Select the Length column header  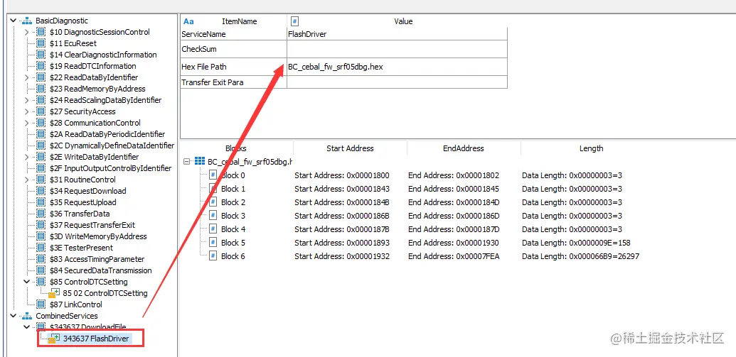pos(592,148)
